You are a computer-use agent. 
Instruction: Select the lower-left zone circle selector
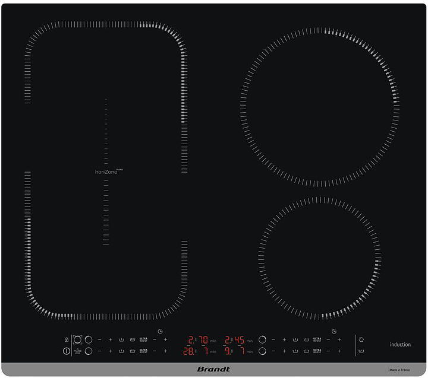(x=89, y=351)
